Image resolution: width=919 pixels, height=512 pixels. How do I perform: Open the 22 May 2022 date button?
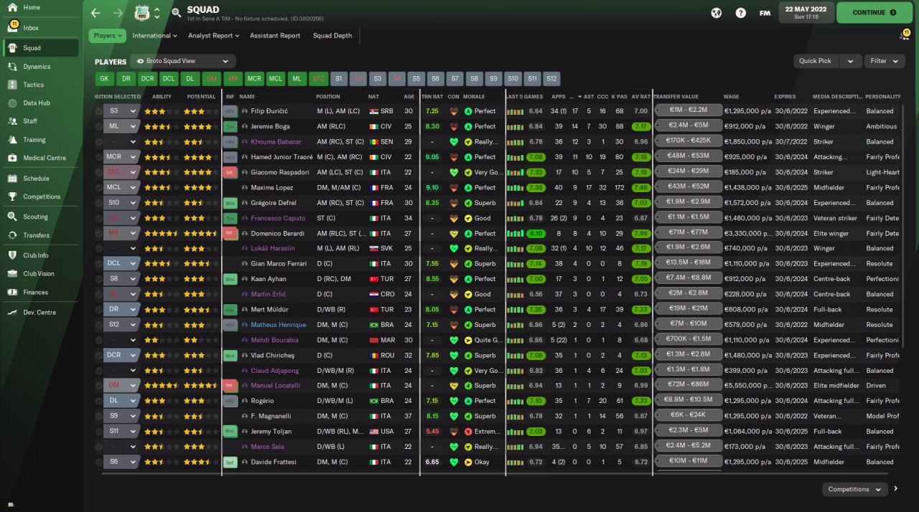click(806, 13)
